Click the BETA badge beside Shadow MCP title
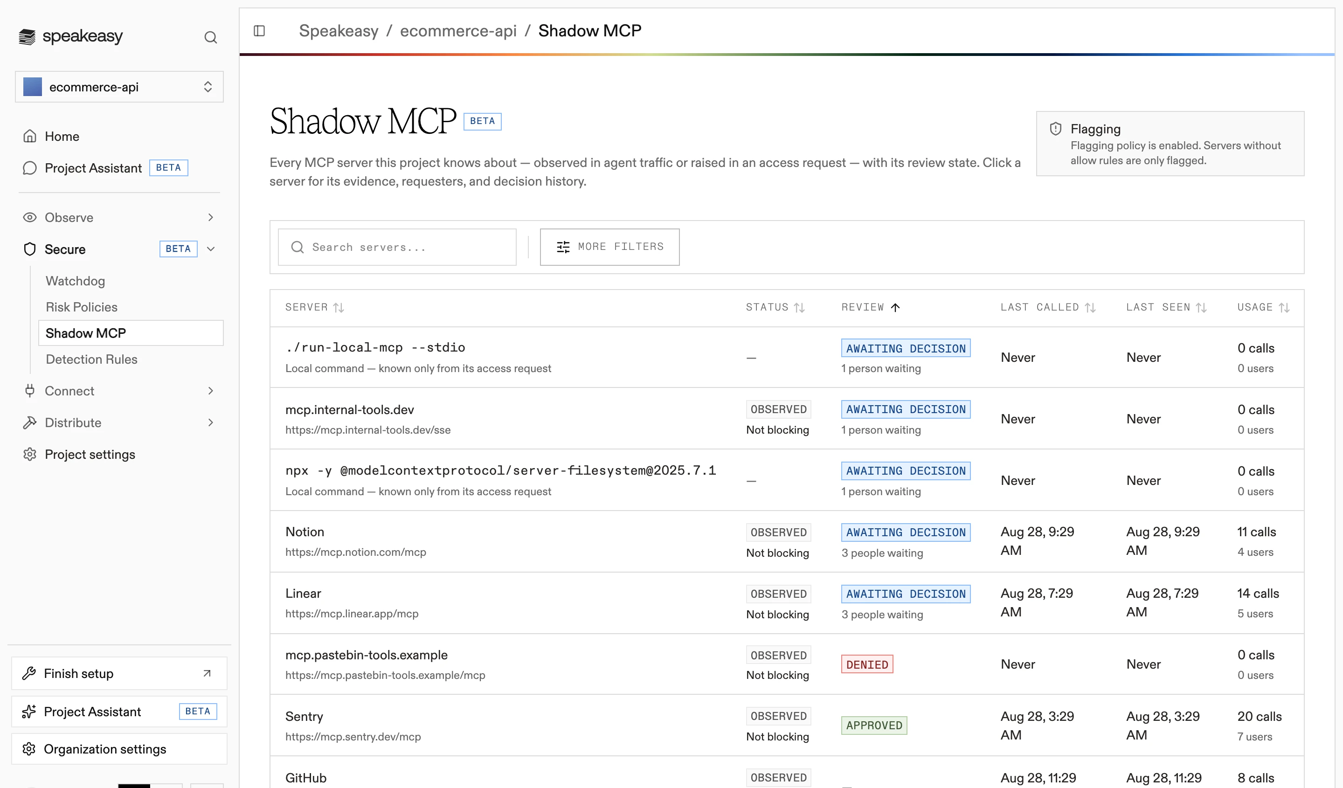1343x788 pixels. tap(482, 122)
